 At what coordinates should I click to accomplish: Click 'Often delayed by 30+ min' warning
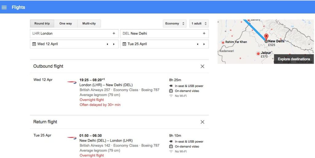pos(100,105)
